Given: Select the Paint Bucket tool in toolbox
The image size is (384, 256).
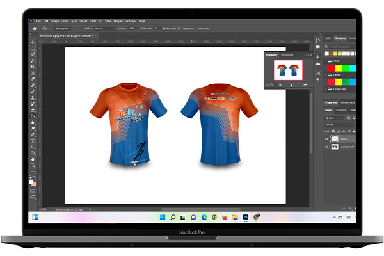Looking at the screenshot, I should click(33, 116).
